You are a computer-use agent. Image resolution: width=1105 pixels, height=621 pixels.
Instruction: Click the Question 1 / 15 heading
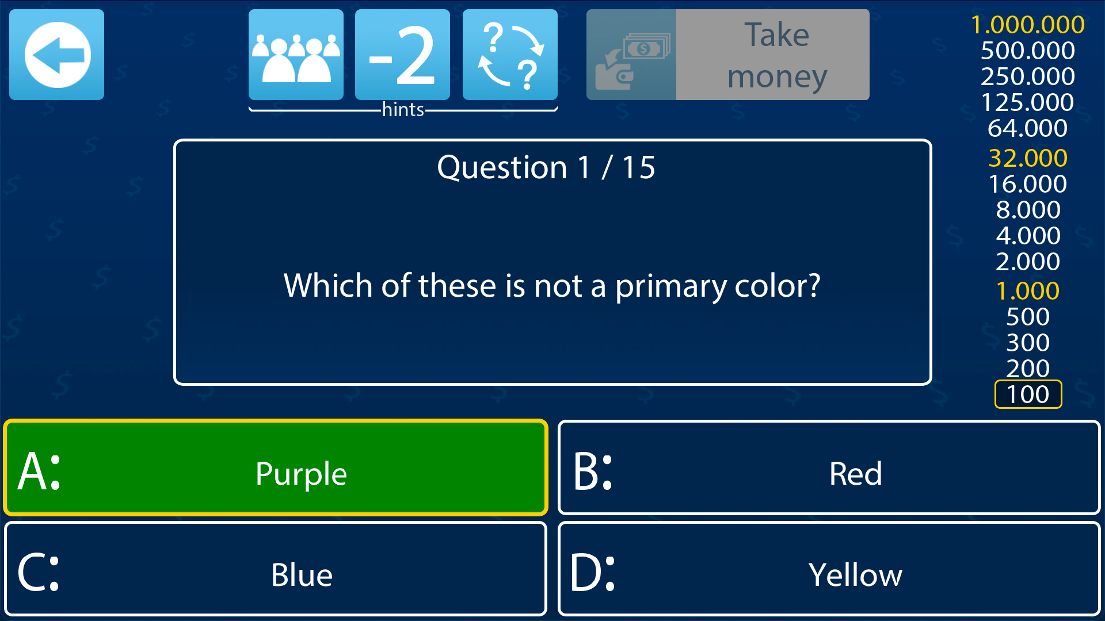546,167
